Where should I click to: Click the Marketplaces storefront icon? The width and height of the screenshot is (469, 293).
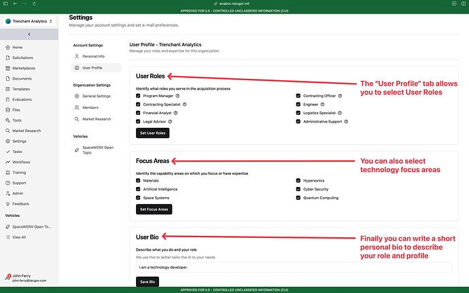coord(7,68)
